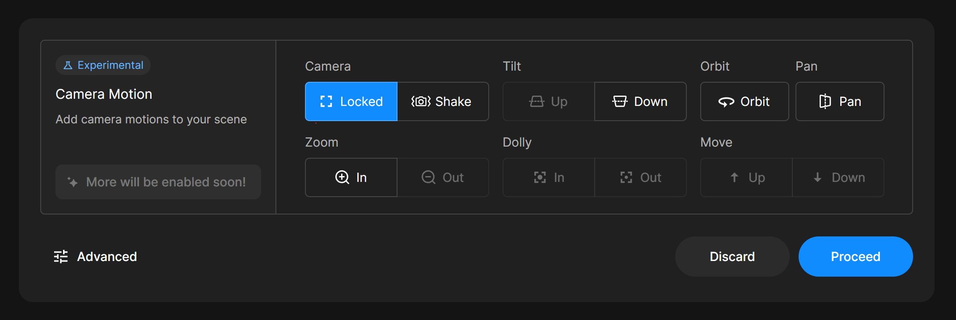The width and height of the screenshot is (956, 320).
Task: Click the Experimental badge
Action: pyautogui.click(x=103, y=65)
